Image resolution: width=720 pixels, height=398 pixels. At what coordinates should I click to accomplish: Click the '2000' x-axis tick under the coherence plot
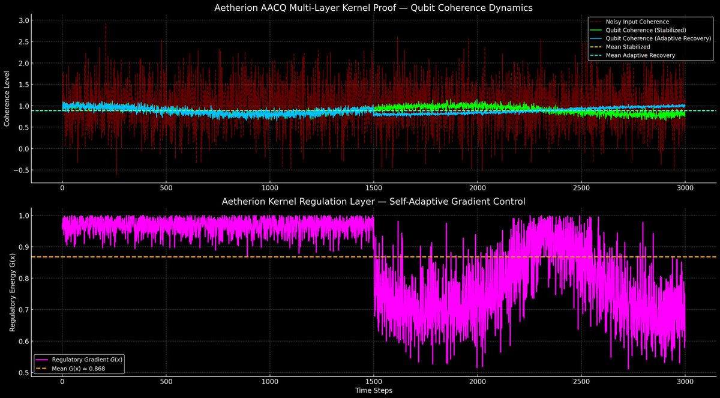pyautogui.click(x=478, y=187)
